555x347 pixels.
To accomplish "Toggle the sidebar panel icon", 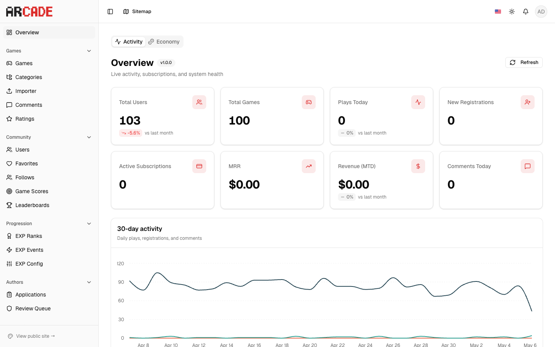I will pyautogui.click(x=110, y=12).
